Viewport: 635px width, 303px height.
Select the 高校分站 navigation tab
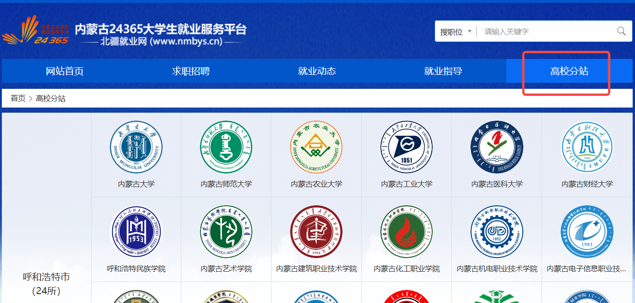[569, 71]
